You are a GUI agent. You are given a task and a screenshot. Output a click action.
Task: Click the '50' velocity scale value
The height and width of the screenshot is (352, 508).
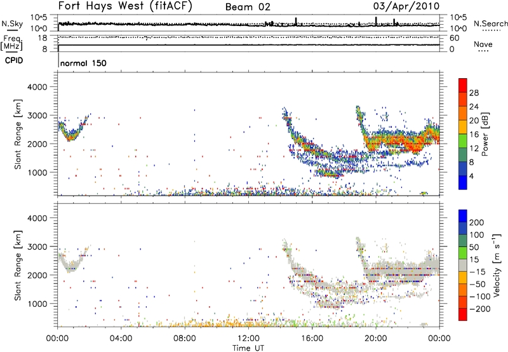[474, 247]
